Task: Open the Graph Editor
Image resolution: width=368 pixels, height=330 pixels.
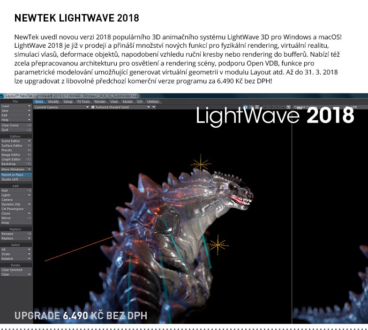Action: click(x=16, y=159)
